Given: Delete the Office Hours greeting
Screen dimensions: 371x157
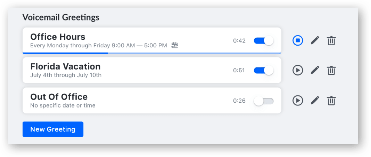Looking at the screenshot, I should coord(331,41).
